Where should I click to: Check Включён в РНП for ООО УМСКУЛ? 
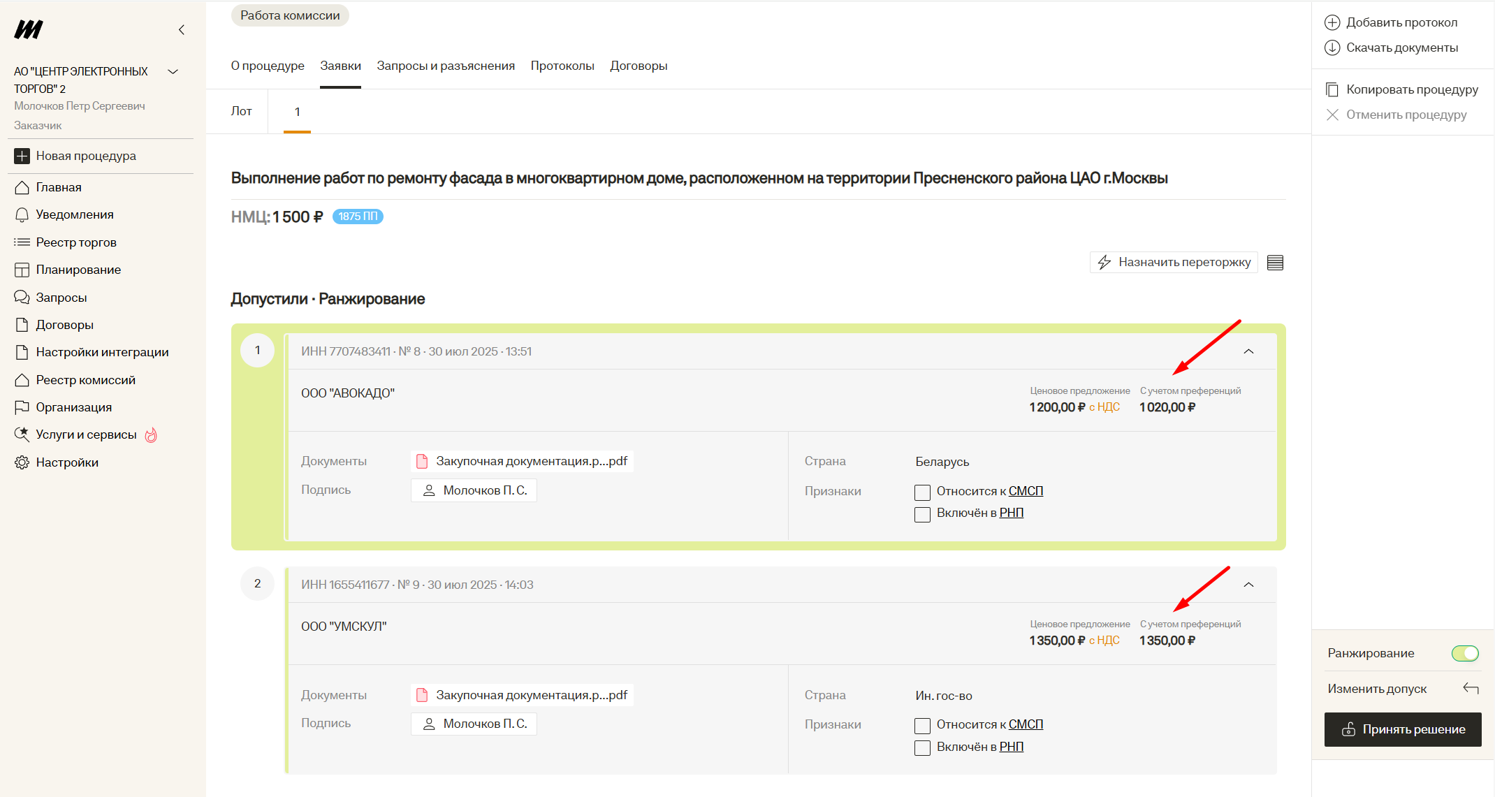[922, 748]
